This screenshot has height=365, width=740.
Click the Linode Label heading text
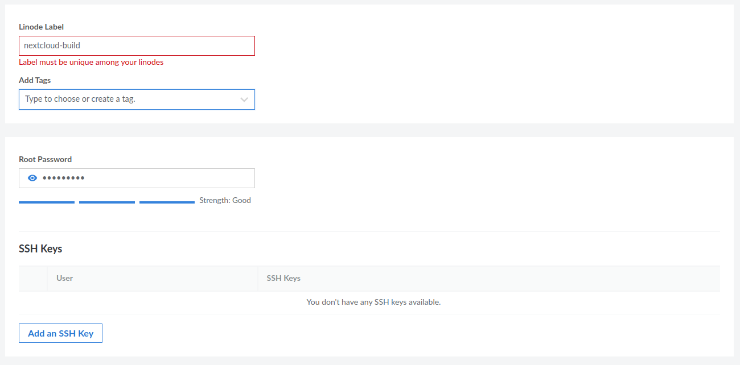click(x=41, y=27)
